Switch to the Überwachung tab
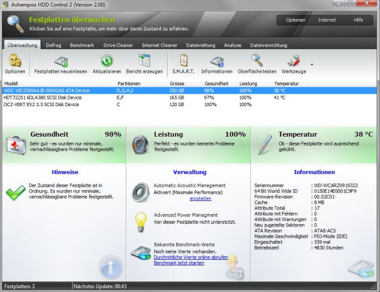Viewport: 380px width, 292px height. [22, 45]
